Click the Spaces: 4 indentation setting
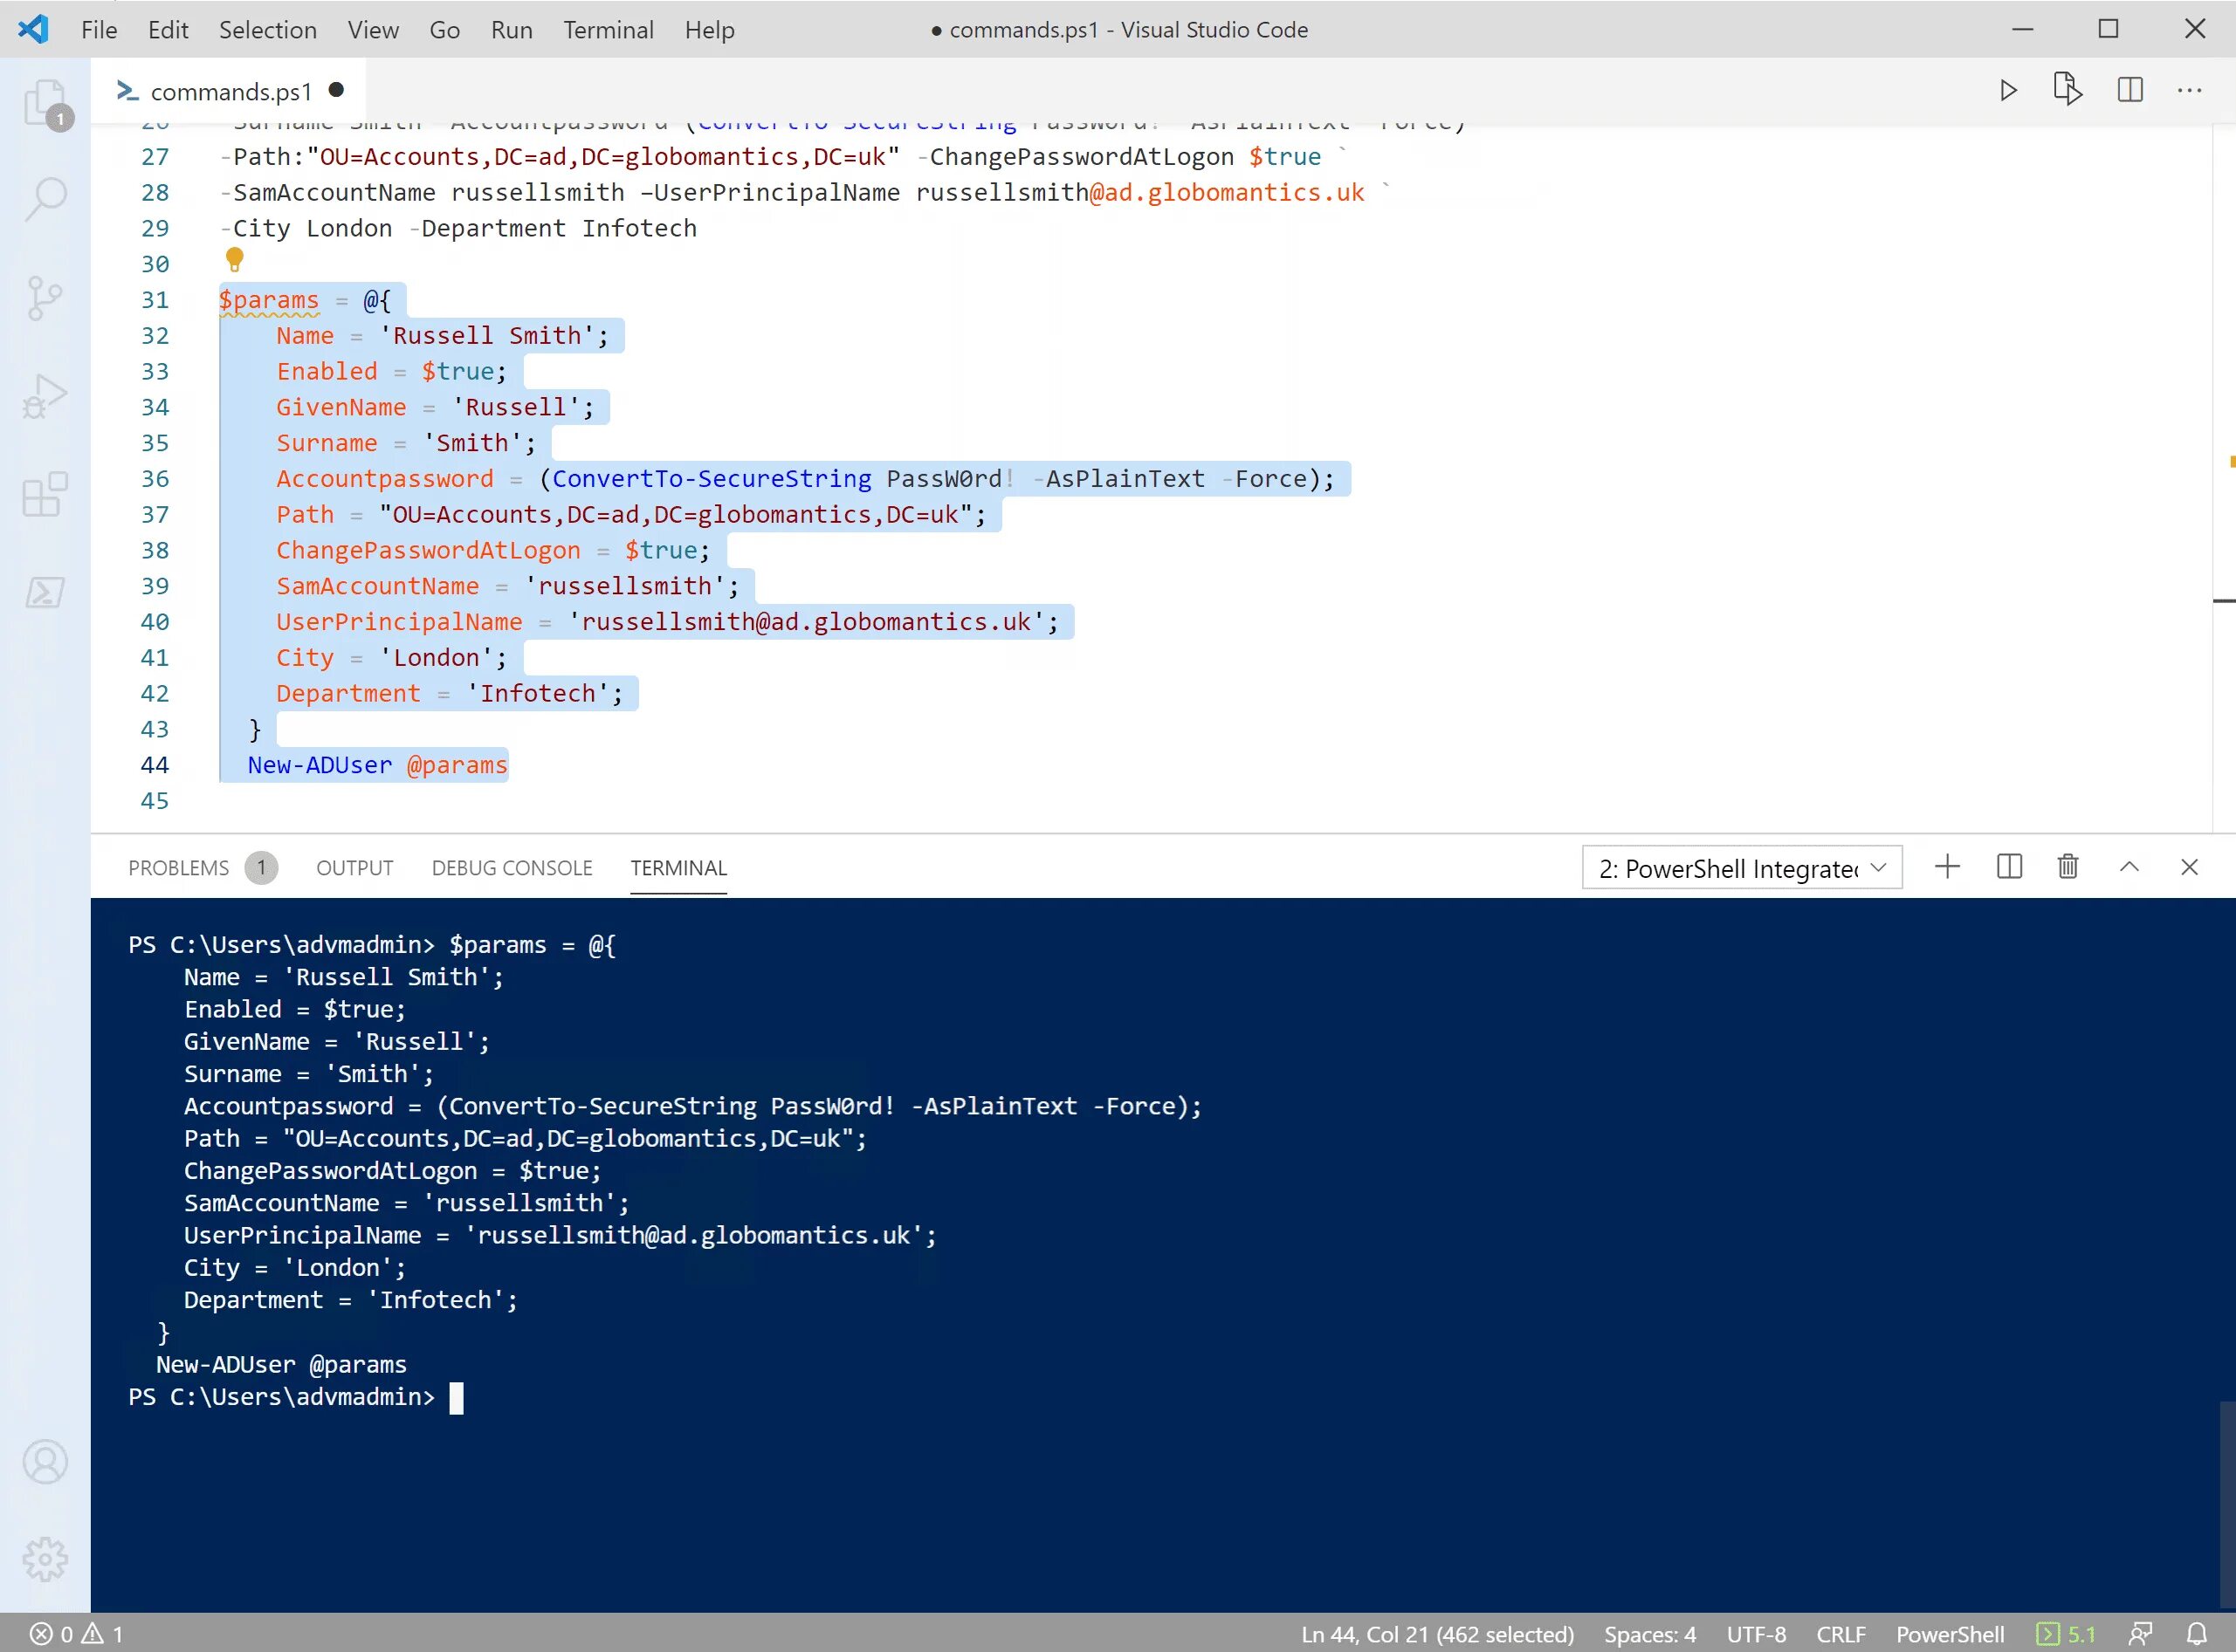Image resolution: width=2236 pixels, height=1652 pixels. point(1650,1634)
